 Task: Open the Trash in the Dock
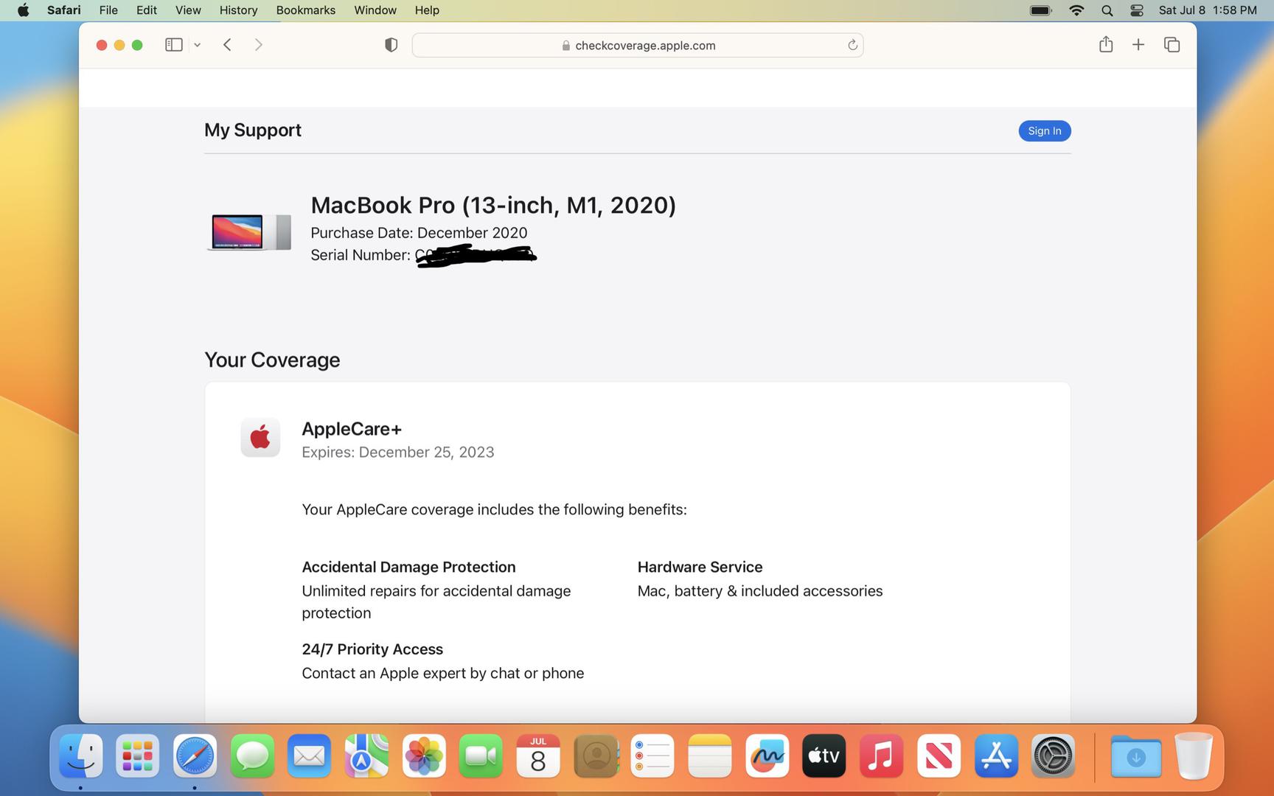1194,755
